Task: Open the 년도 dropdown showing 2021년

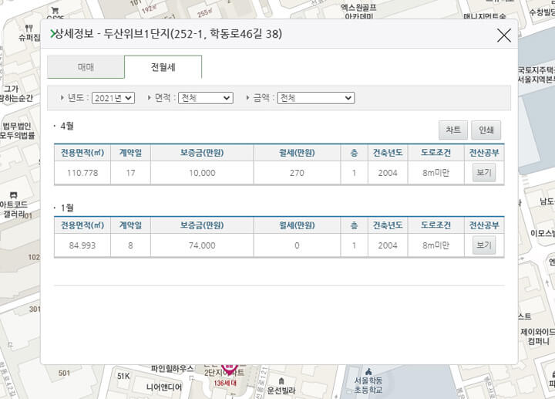Action: [x=113, y=98]
